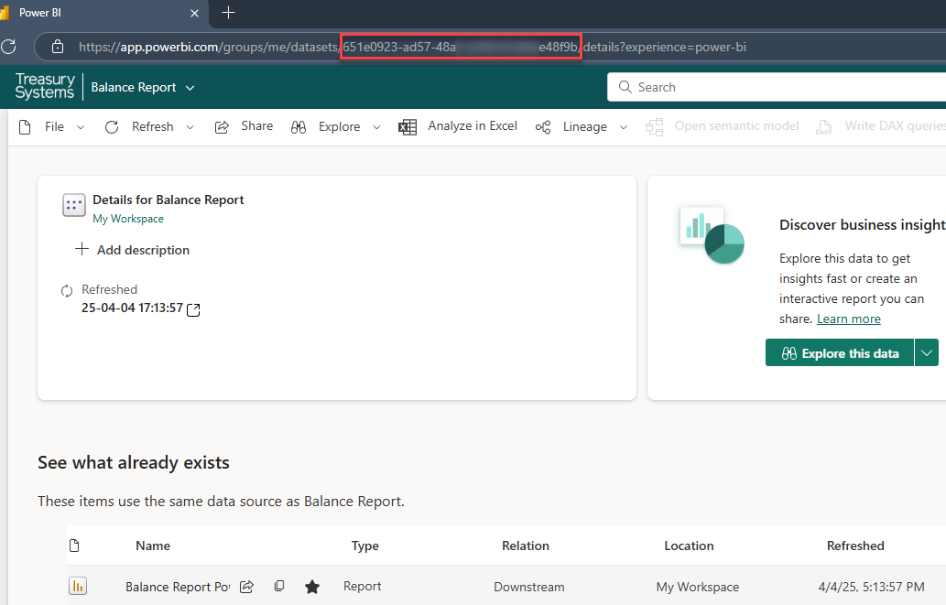Toggle favorite star for Balance Report row
The height and width of the screenshot is (605, 946).
point(312,587)
